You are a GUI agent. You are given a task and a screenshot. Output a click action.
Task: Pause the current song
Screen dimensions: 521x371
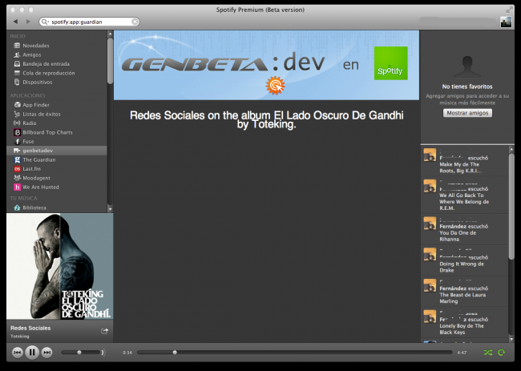click(32, 352)
